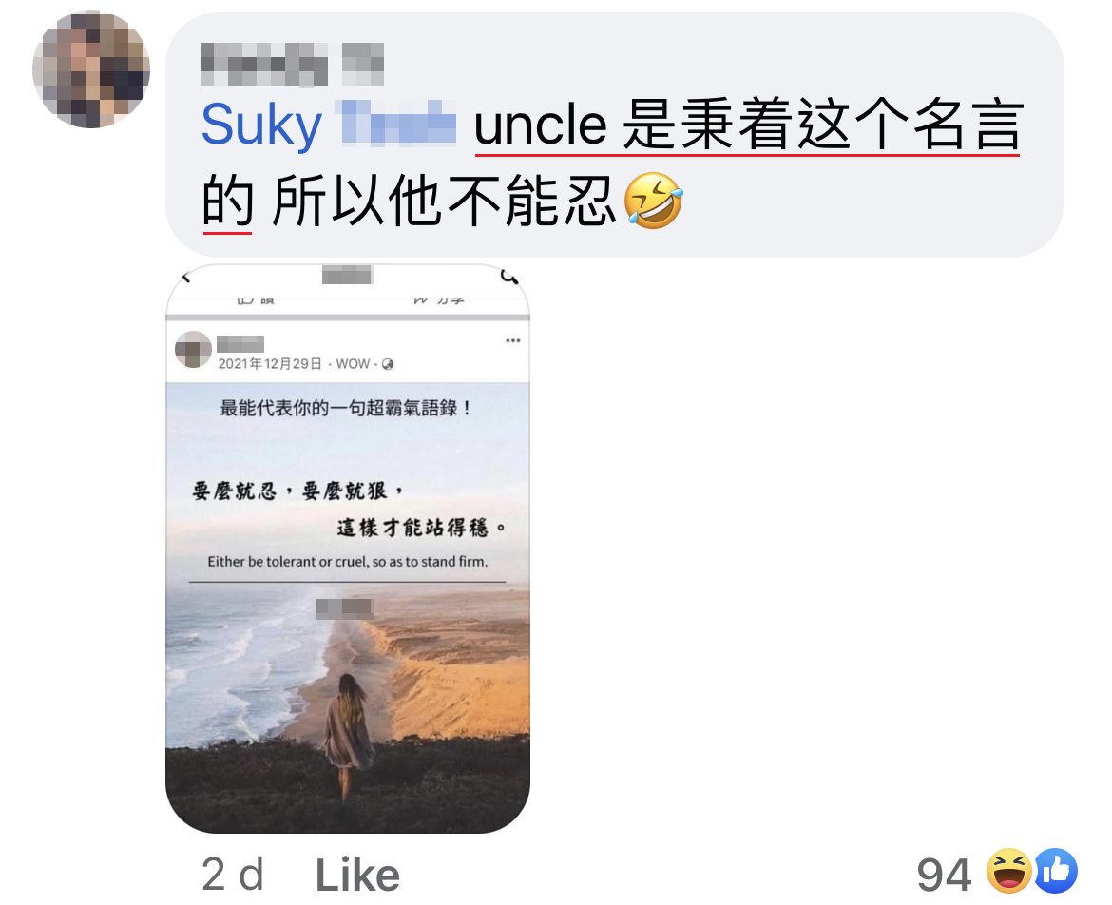Open the attached beach quote screenshot

point(348,549)
